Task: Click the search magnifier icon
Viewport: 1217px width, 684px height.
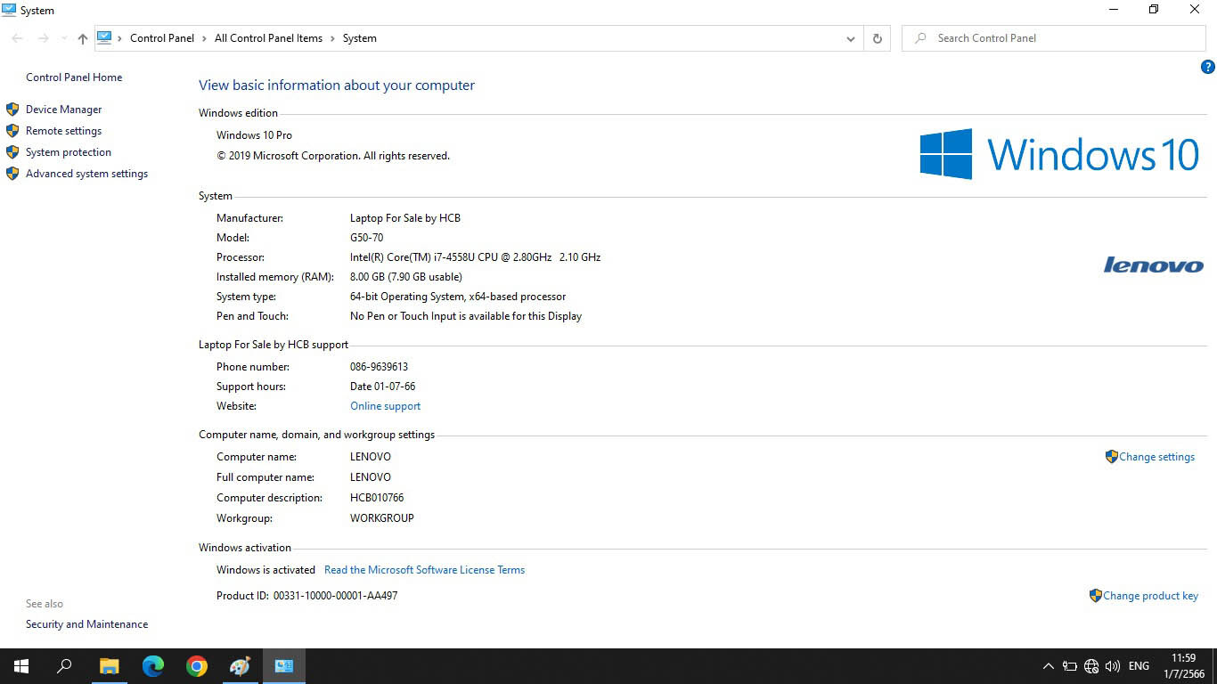Action: click(920, 38)
